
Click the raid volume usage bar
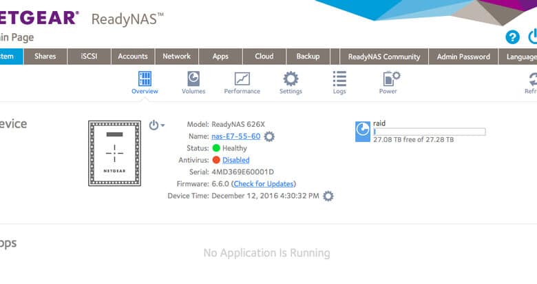coord(430,132)
